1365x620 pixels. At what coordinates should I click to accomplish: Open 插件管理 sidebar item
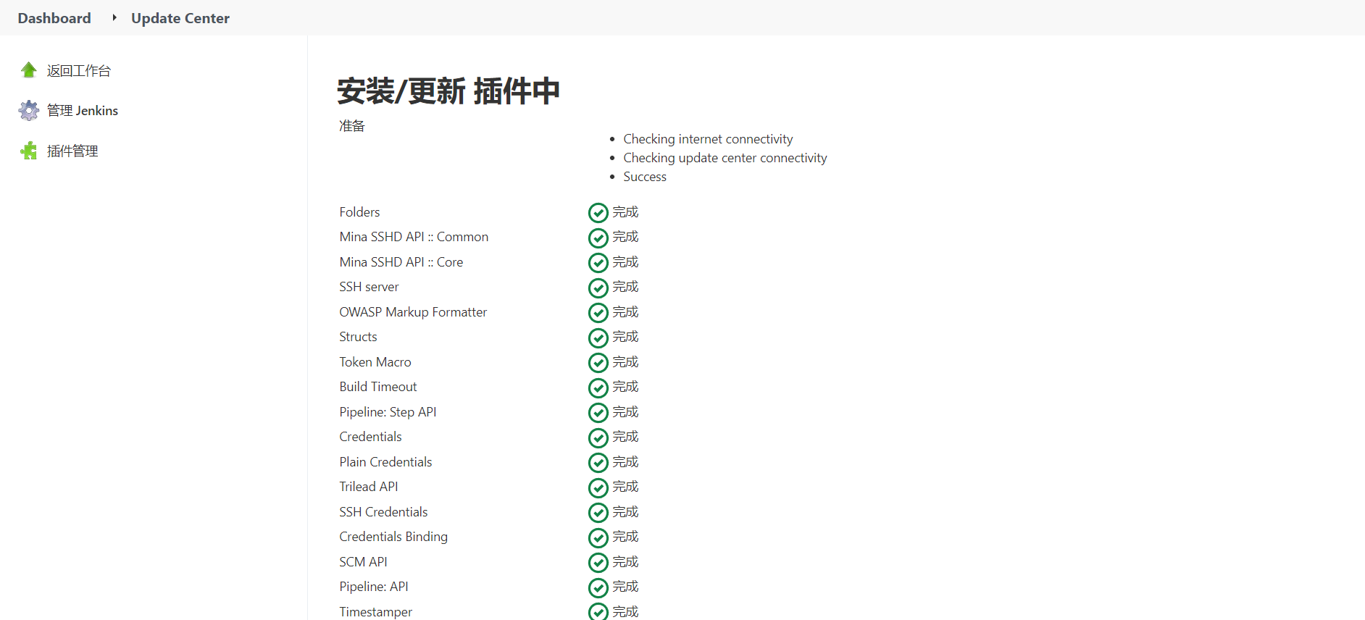(x=72, y=151)
